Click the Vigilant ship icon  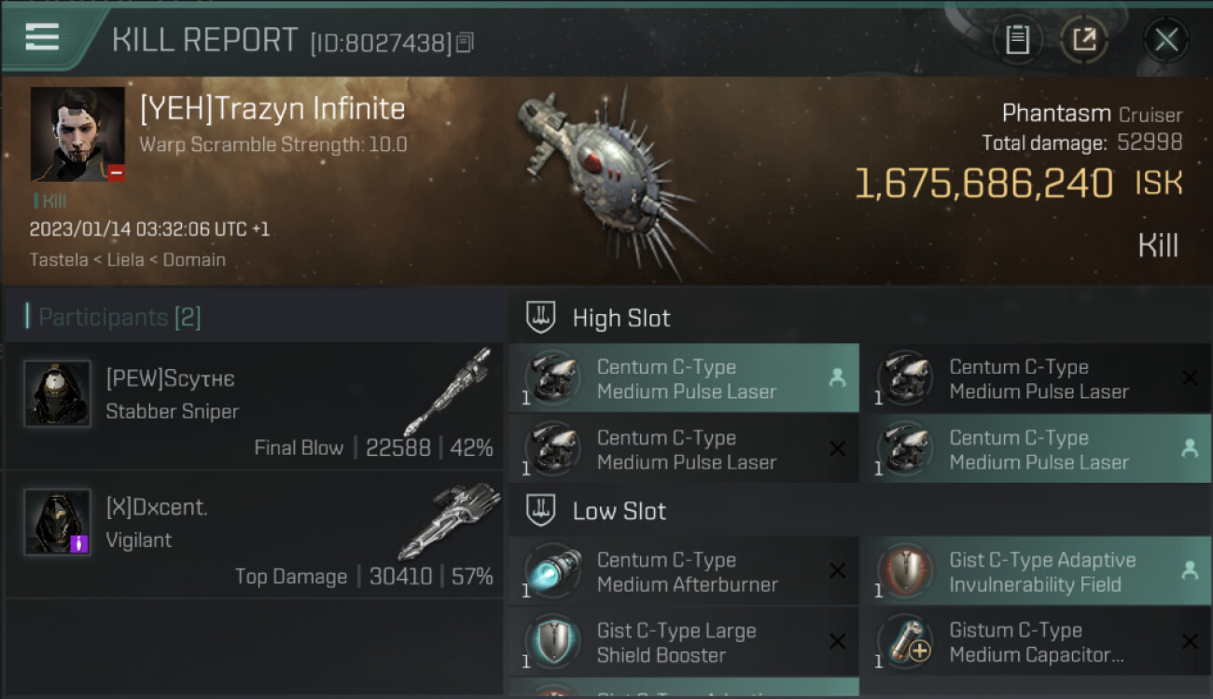click(449, 520)
